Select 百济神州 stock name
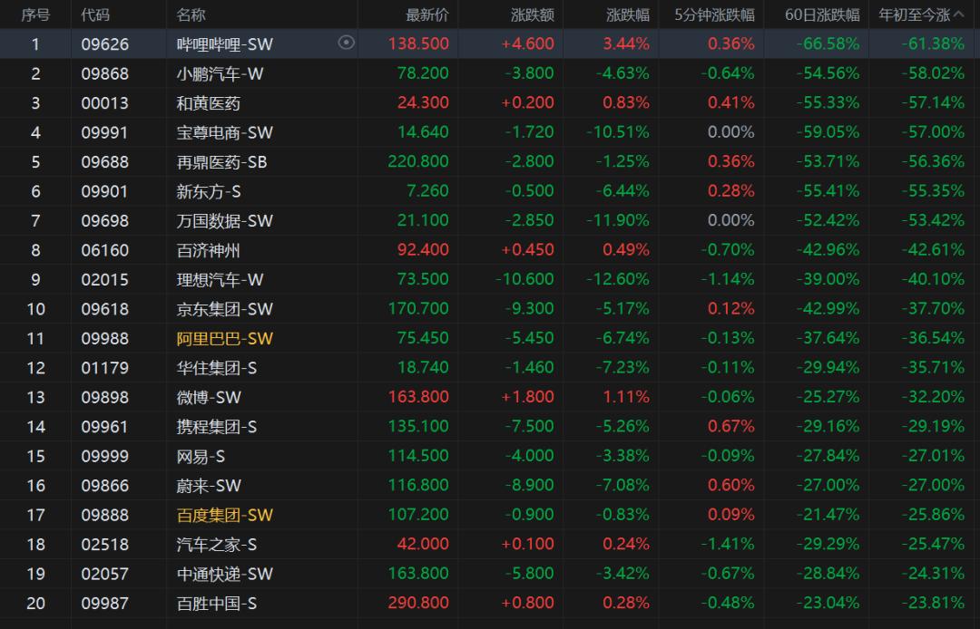Viewport: 980px width, 629px height. (x=208, y=250)
